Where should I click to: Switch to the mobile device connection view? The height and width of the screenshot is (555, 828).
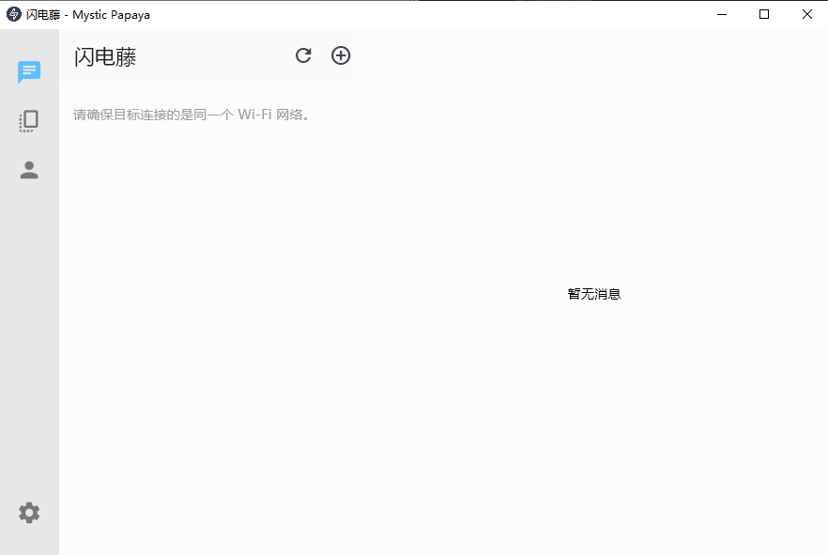29,120
